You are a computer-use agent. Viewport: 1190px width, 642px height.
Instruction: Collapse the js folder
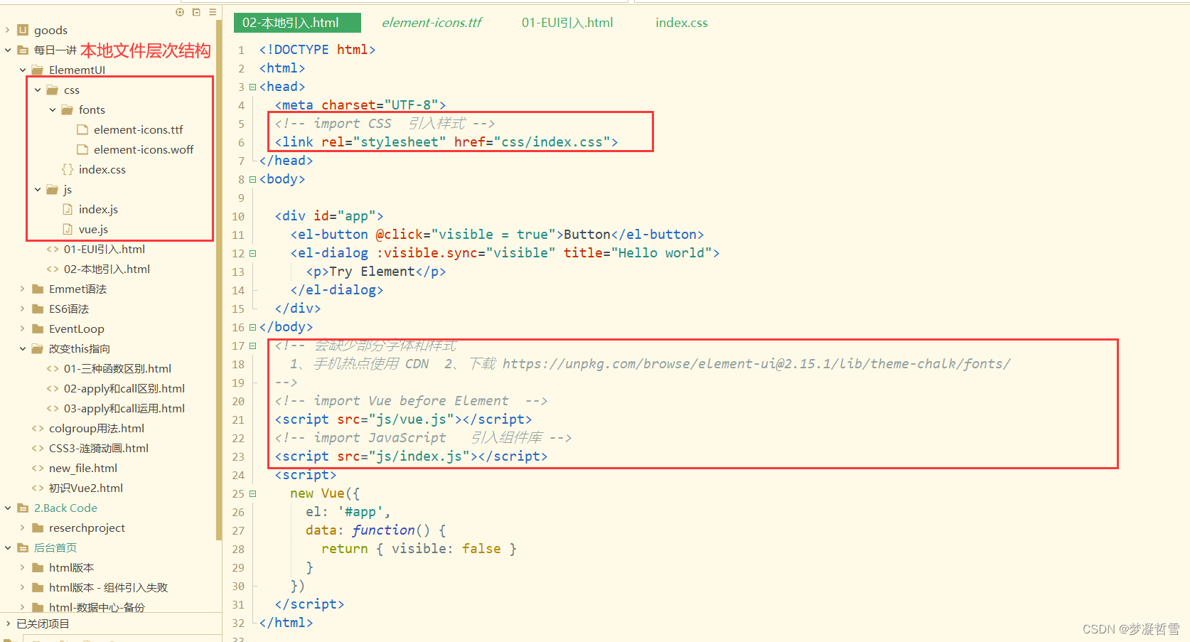click(x=38, y=189)
